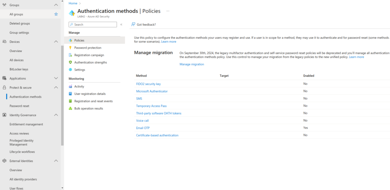This screenshot has height=190, width=390.
Task: Collapse the Groups section chevron
Action: click(56, 5)
